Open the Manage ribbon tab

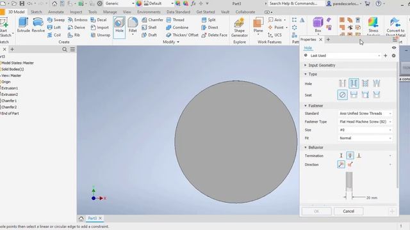pos(110,12)
